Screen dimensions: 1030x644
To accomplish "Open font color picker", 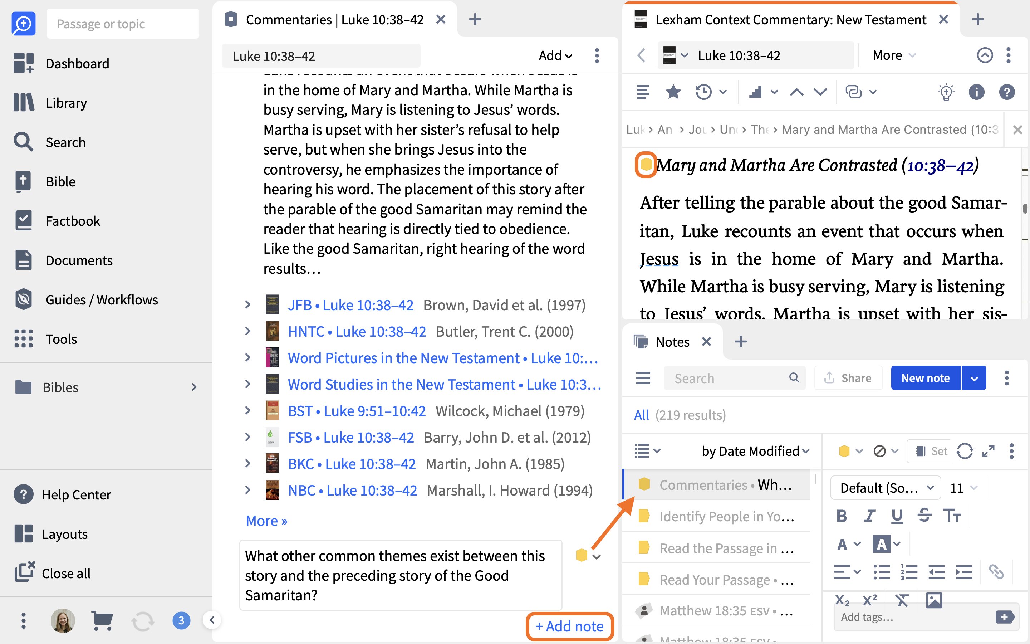I will click(848, 544).
